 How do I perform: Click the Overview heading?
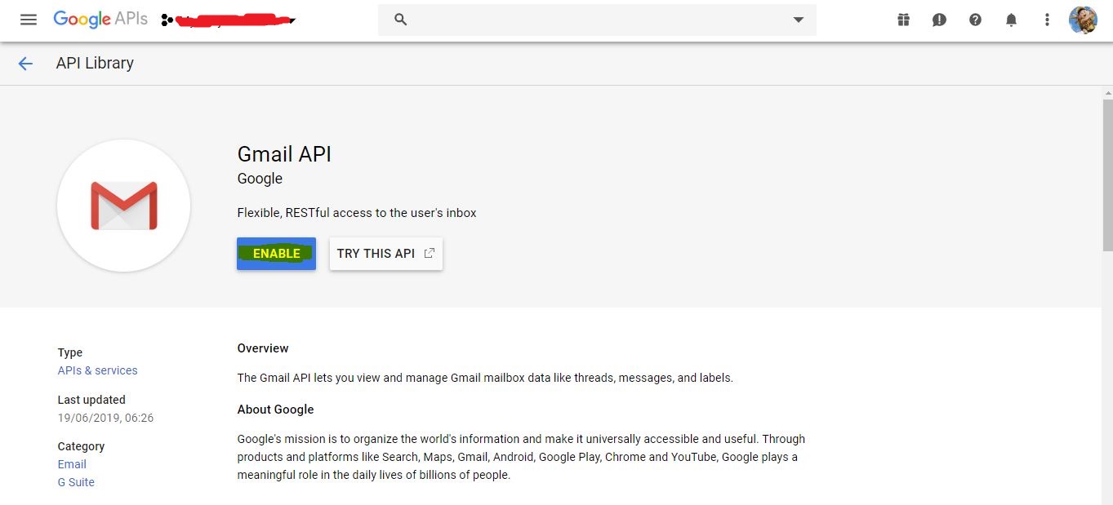tap(263, 348)
